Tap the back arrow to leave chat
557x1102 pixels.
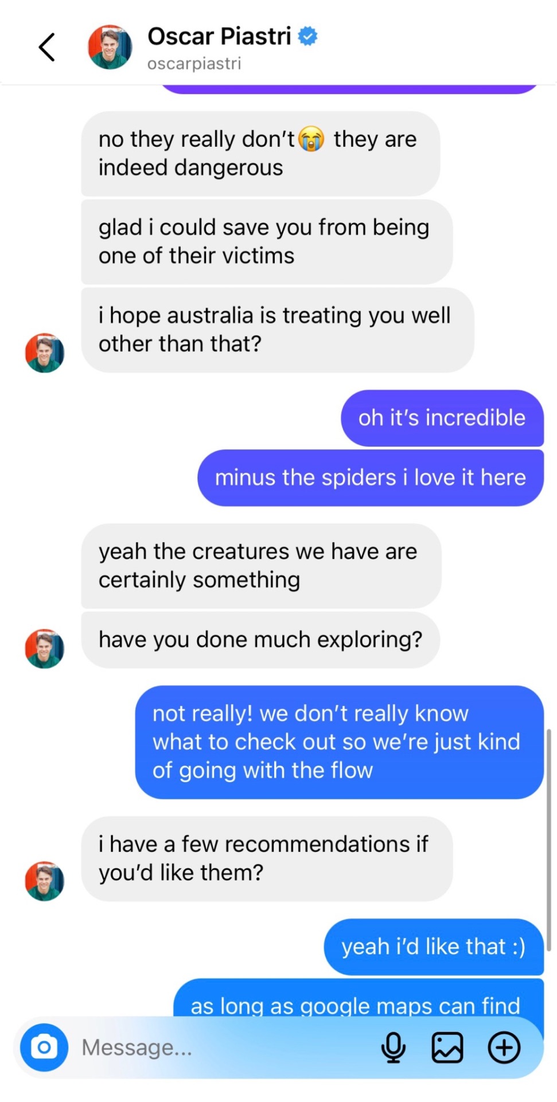[x=47, y=47]
